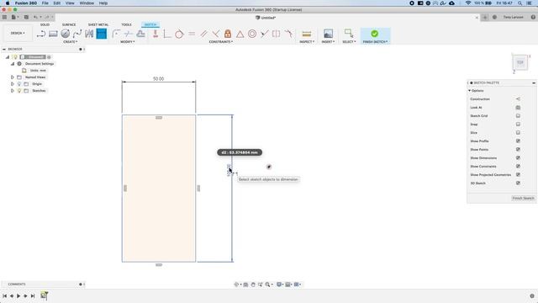The image size is (538, 303).
Task: Apply the Fix/Unfix lock constraint
Action: pyautogui.click(x=228, y=34)
